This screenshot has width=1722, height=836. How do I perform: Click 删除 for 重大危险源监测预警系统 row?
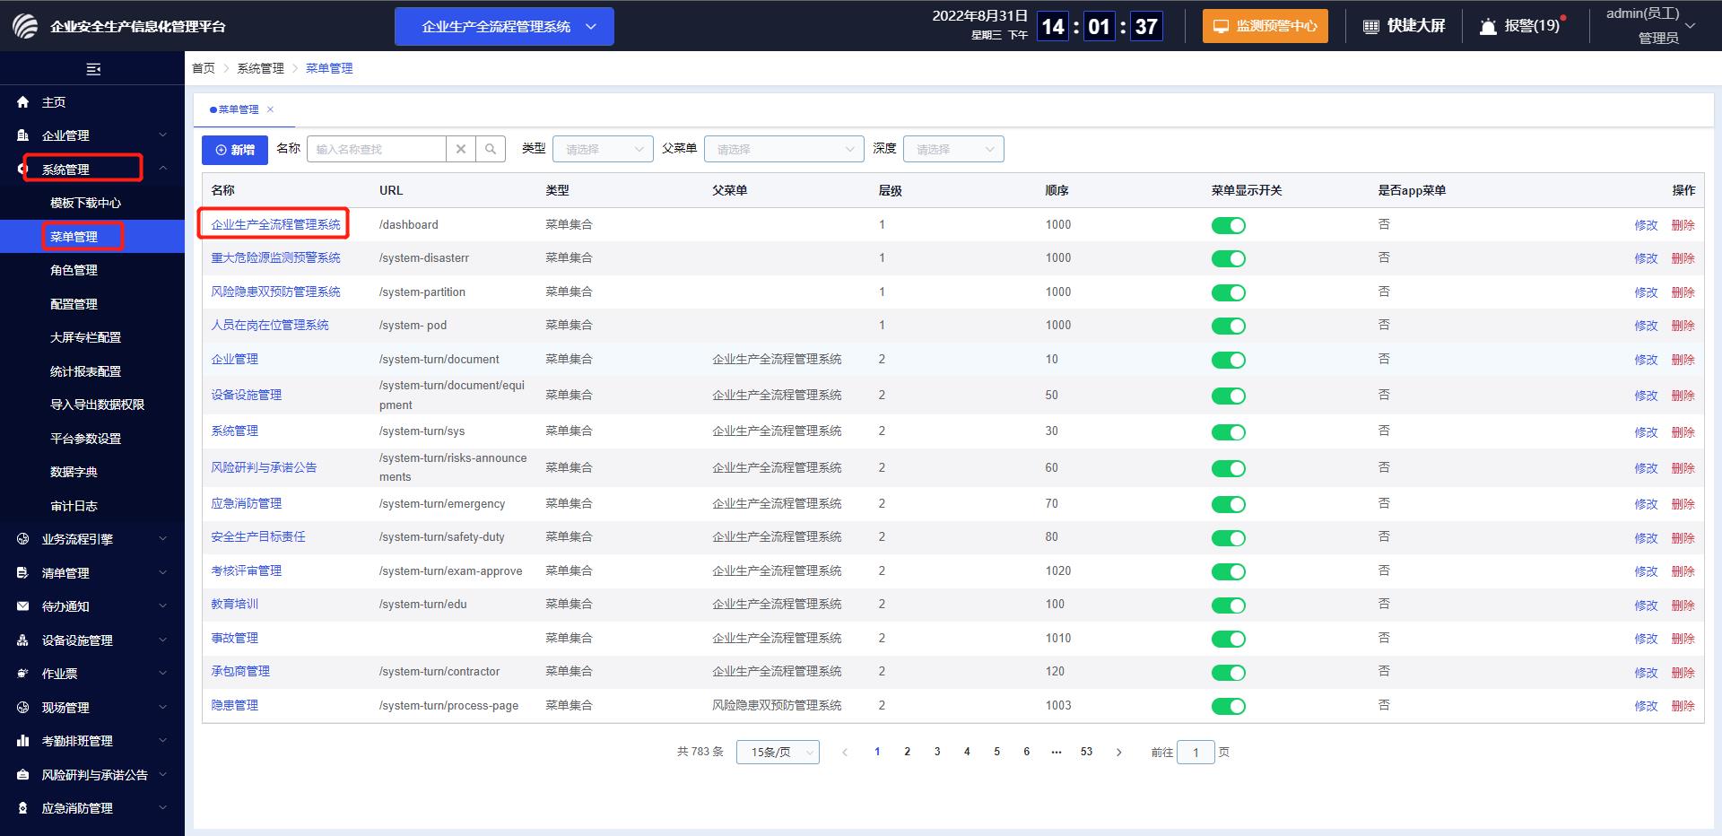[1683, 258]
